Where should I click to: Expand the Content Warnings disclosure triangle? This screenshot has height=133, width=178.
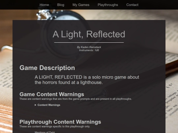tap(35, 105)
